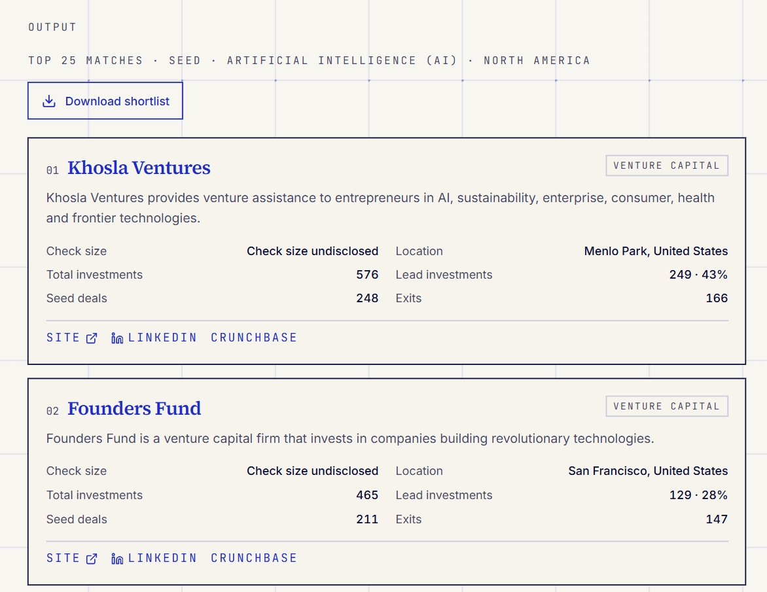The width and height of the screenshot is (767, 592).
Task: Open LINKEDIN link for Khosla Ventures
Action: pyautogui.click(x=162, y=338)
